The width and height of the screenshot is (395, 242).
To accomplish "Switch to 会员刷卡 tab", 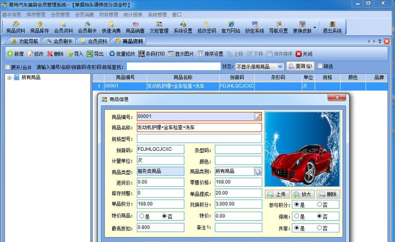I will pyautogui.click(x=59, y=41).
